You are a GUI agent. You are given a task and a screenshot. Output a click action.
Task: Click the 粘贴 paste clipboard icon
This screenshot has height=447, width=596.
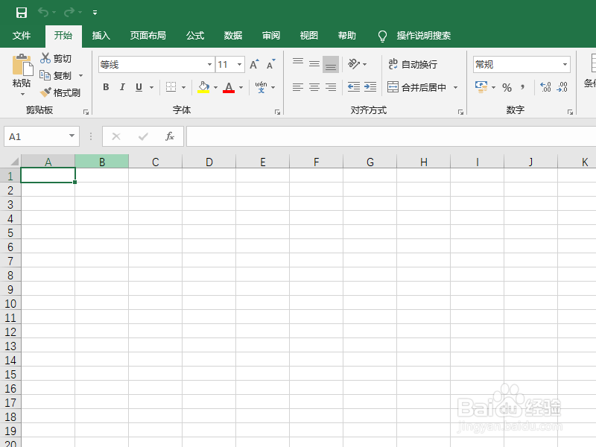point(22,65)
